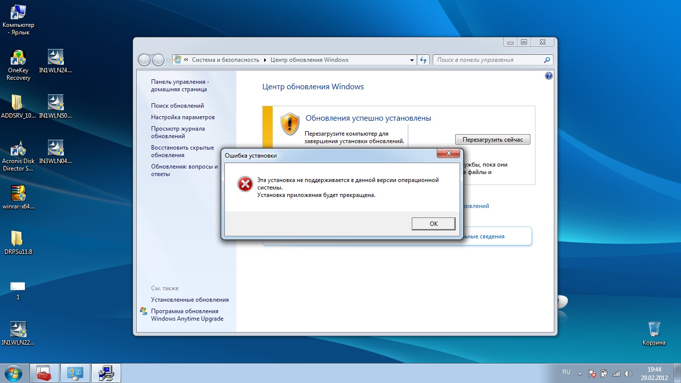Click the Центр обновления Windows breadcrumb
This screenshot has height=383, width=681.
pyautogui.click(x=310, y=60)
